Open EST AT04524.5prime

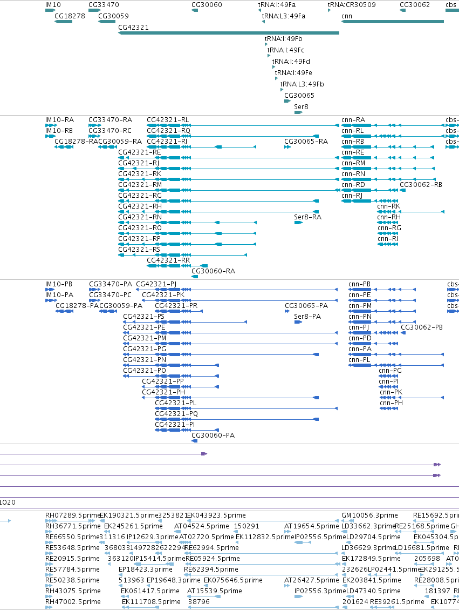202,526
